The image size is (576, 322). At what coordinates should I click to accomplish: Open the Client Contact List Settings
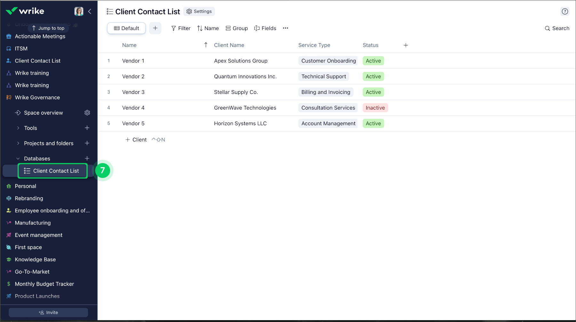(x=199, y=11)
